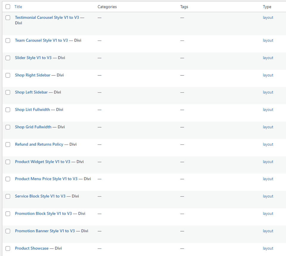
Task: Sort the list by Title column header
Action: pyautogui.click(x=18, y=7)
